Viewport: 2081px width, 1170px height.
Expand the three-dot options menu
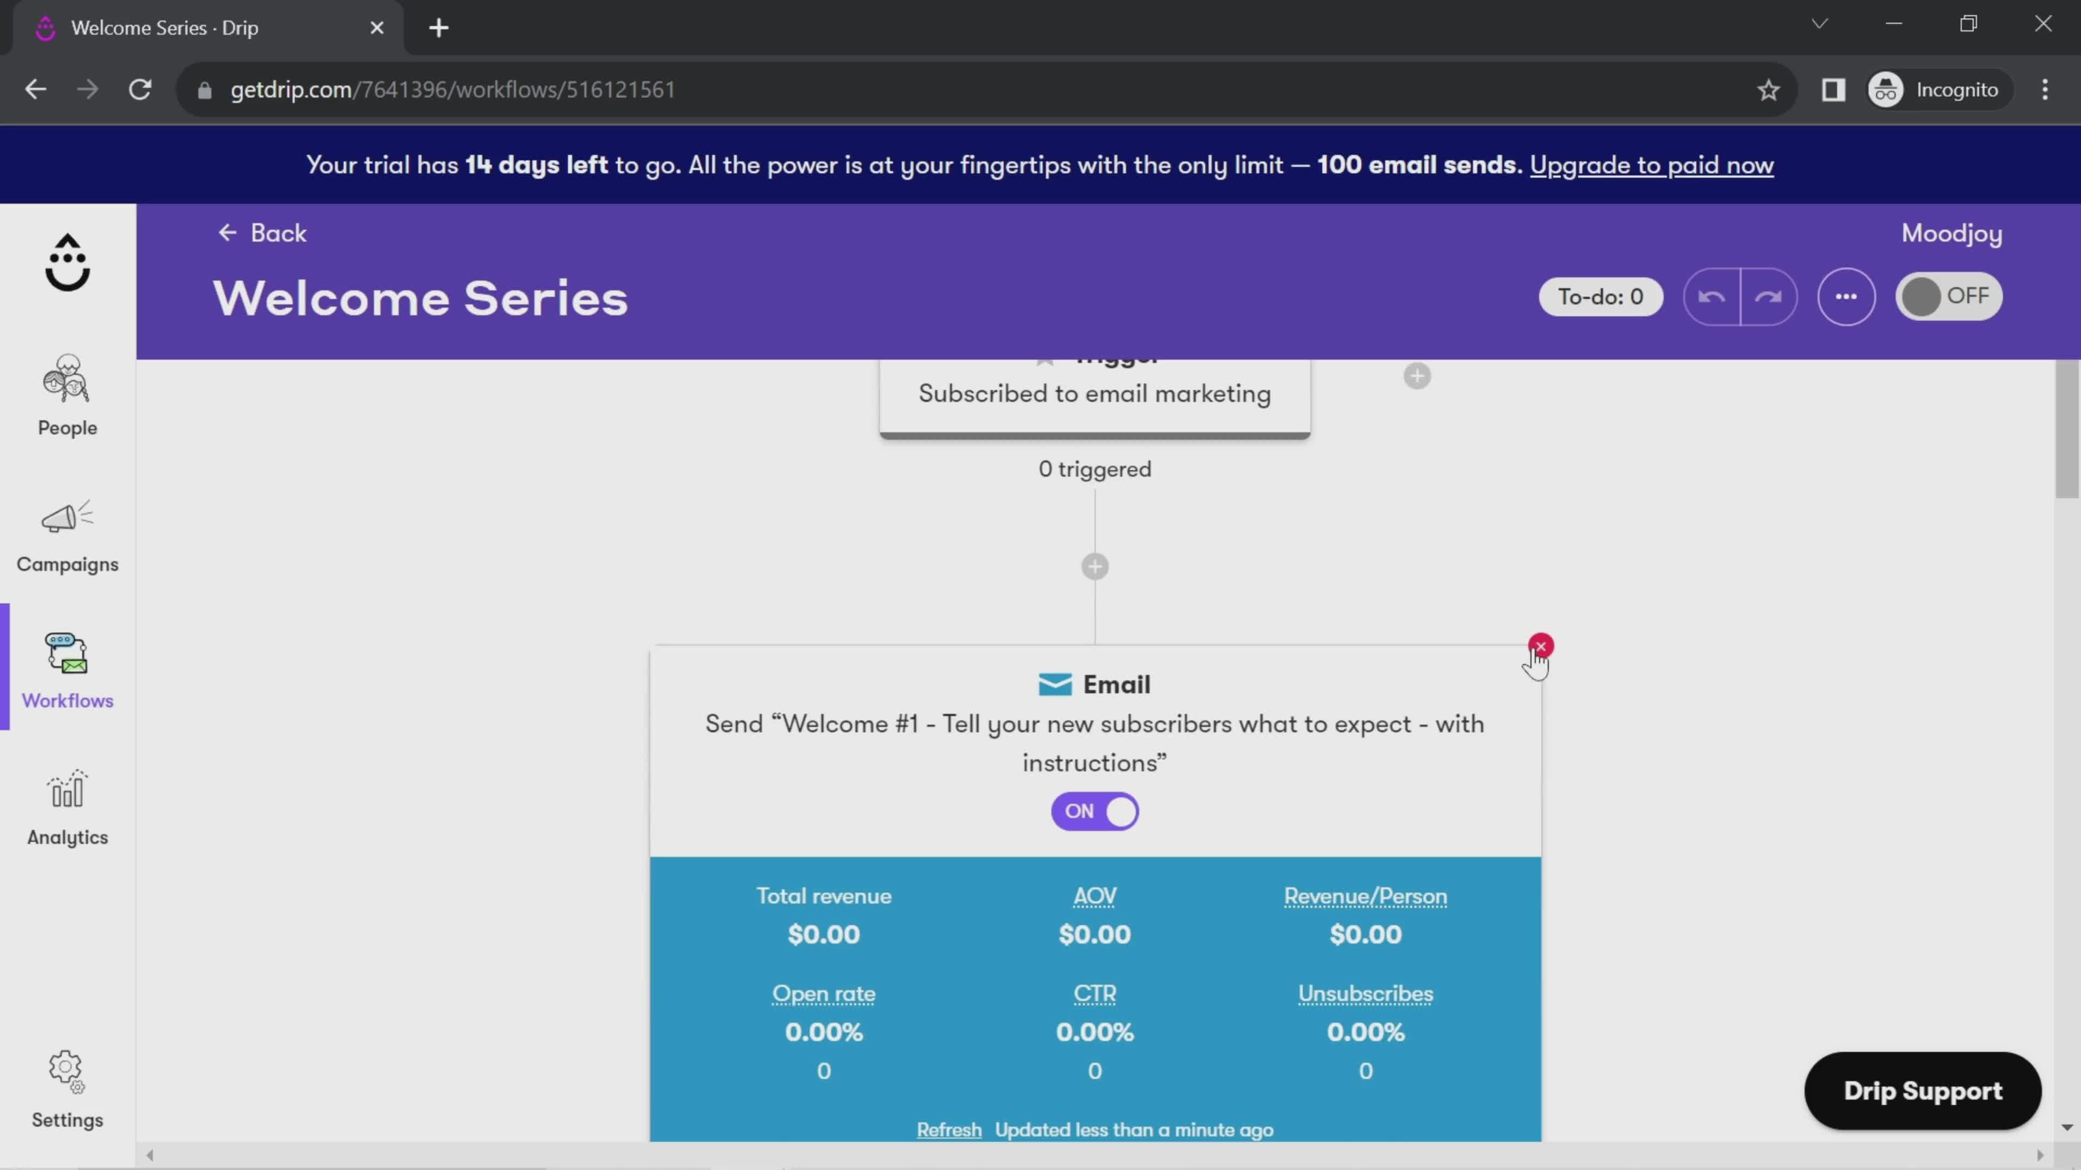pos(1845,296)
